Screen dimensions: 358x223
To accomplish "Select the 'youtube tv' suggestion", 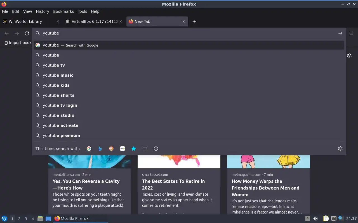I will coord(189,65).
